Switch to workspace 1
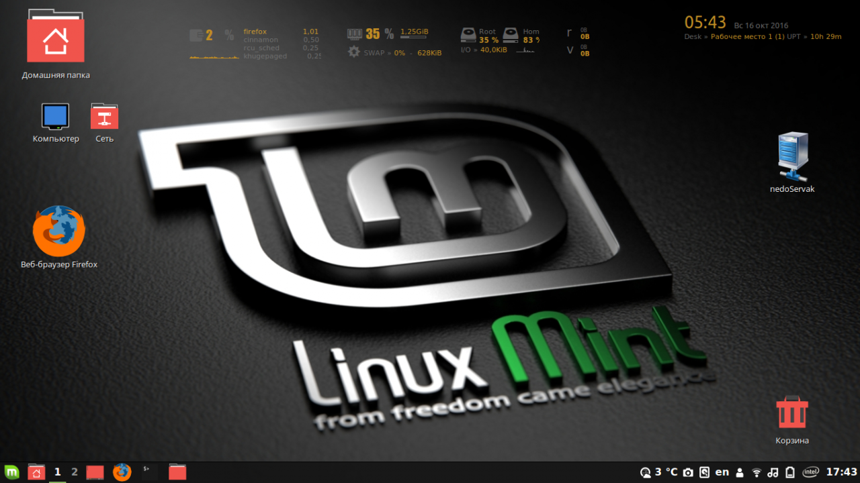 coord(58,472)
